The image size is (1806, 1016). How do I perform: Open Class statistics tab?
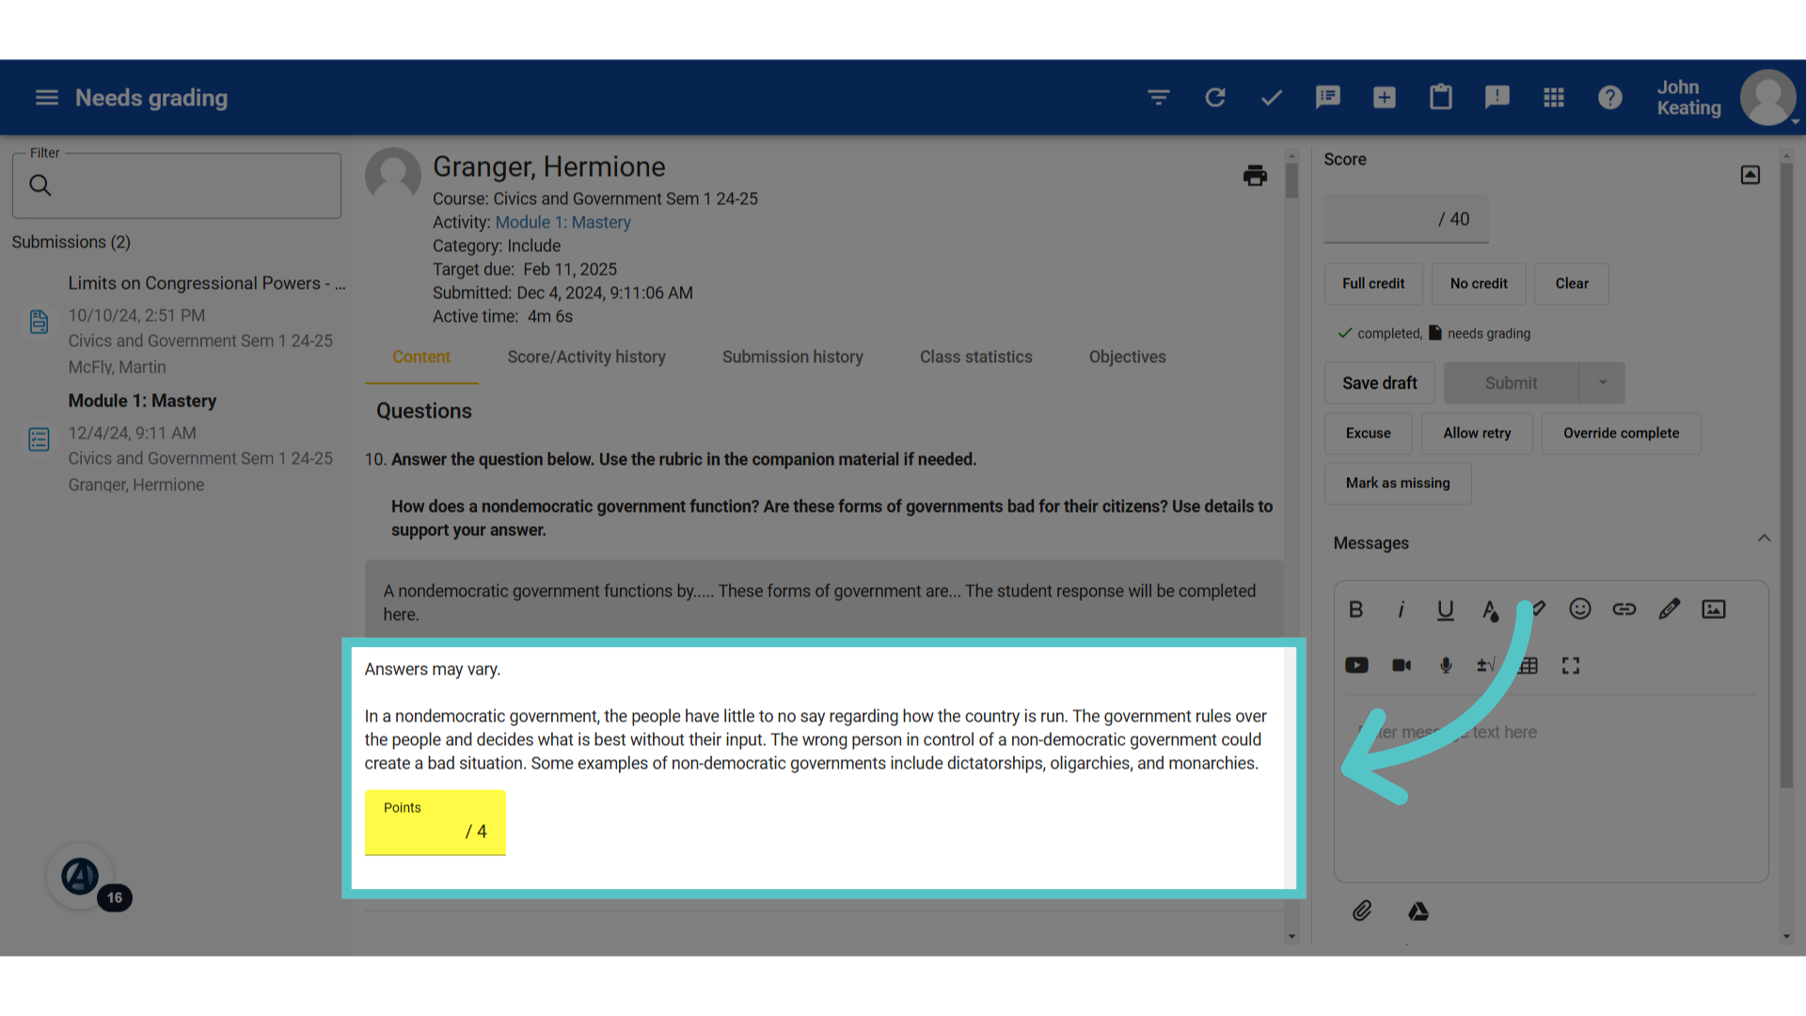[976, 357]
